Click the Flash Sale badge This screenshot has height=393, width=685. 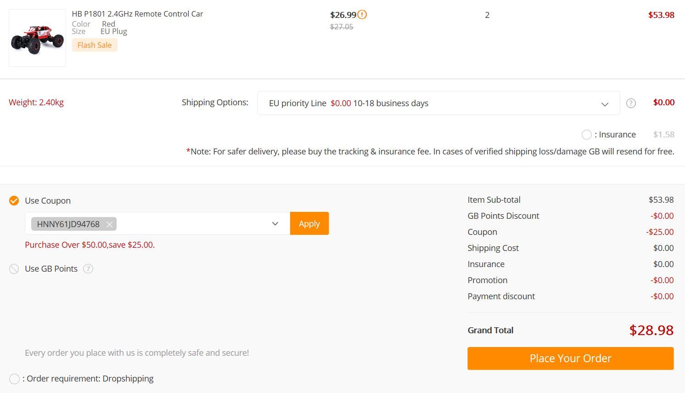point(95,45)
